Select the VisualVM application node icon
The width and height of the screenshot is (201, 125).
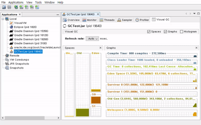pos(11,23)
